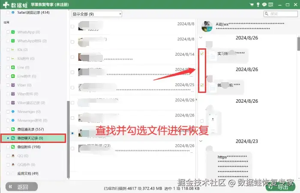Screen dimensions: 300x193
Task: Click the search input field
Action: tap(280, 14)
